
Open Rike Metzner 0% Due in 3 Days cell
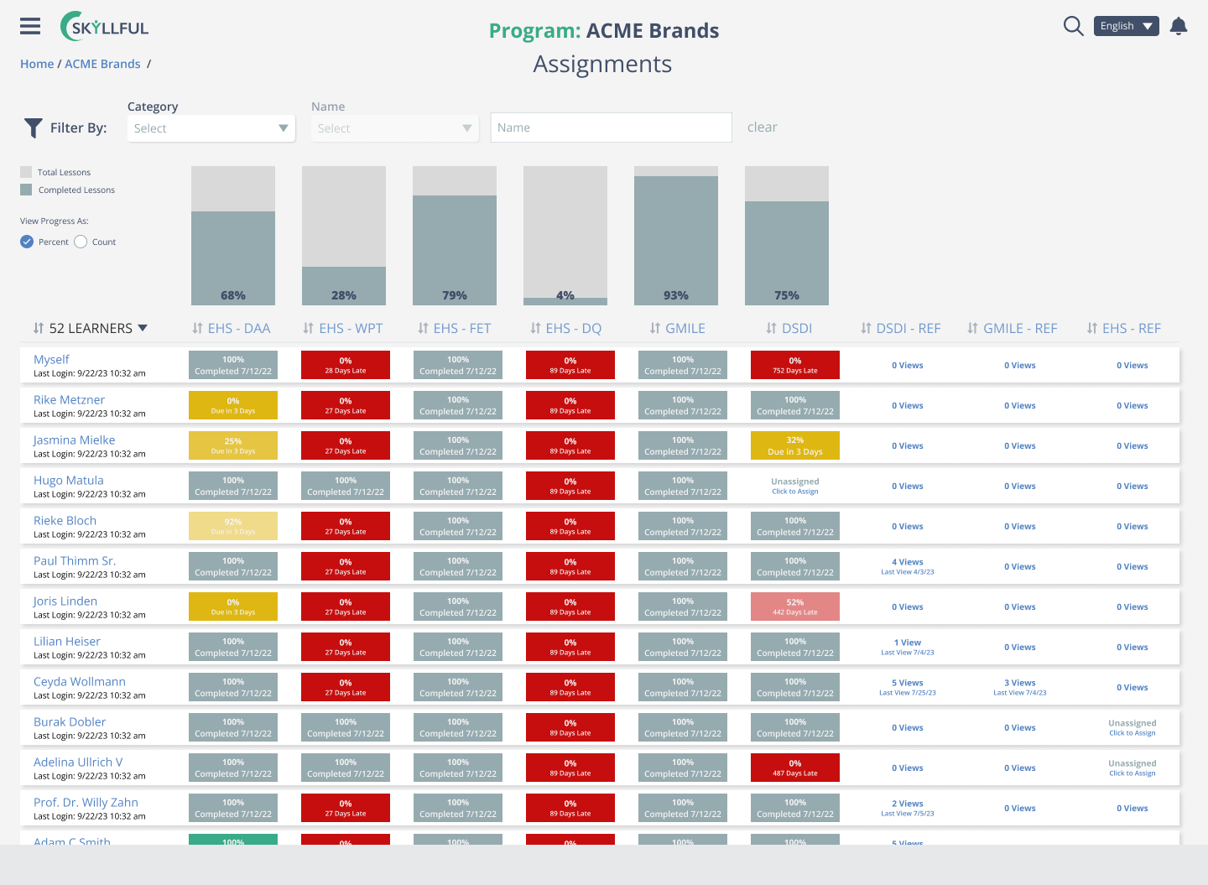pyautogui.click(x=233, y=405)
